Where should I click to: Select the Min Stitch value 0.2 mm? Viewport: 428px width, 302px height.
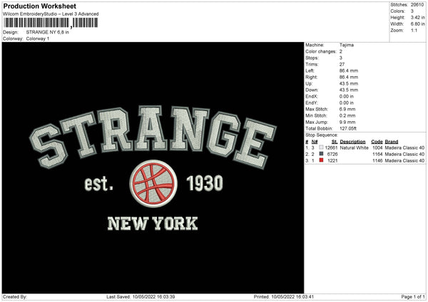[x=347, y=115]
